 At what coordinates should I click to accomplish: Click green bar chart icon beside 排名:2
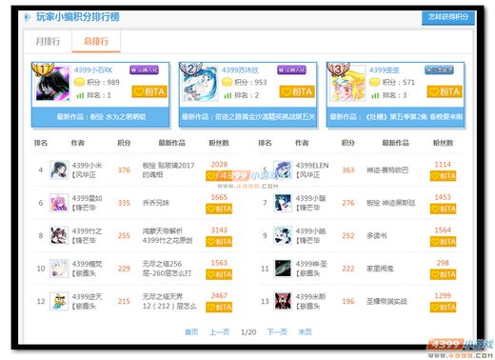coord(228,95)
